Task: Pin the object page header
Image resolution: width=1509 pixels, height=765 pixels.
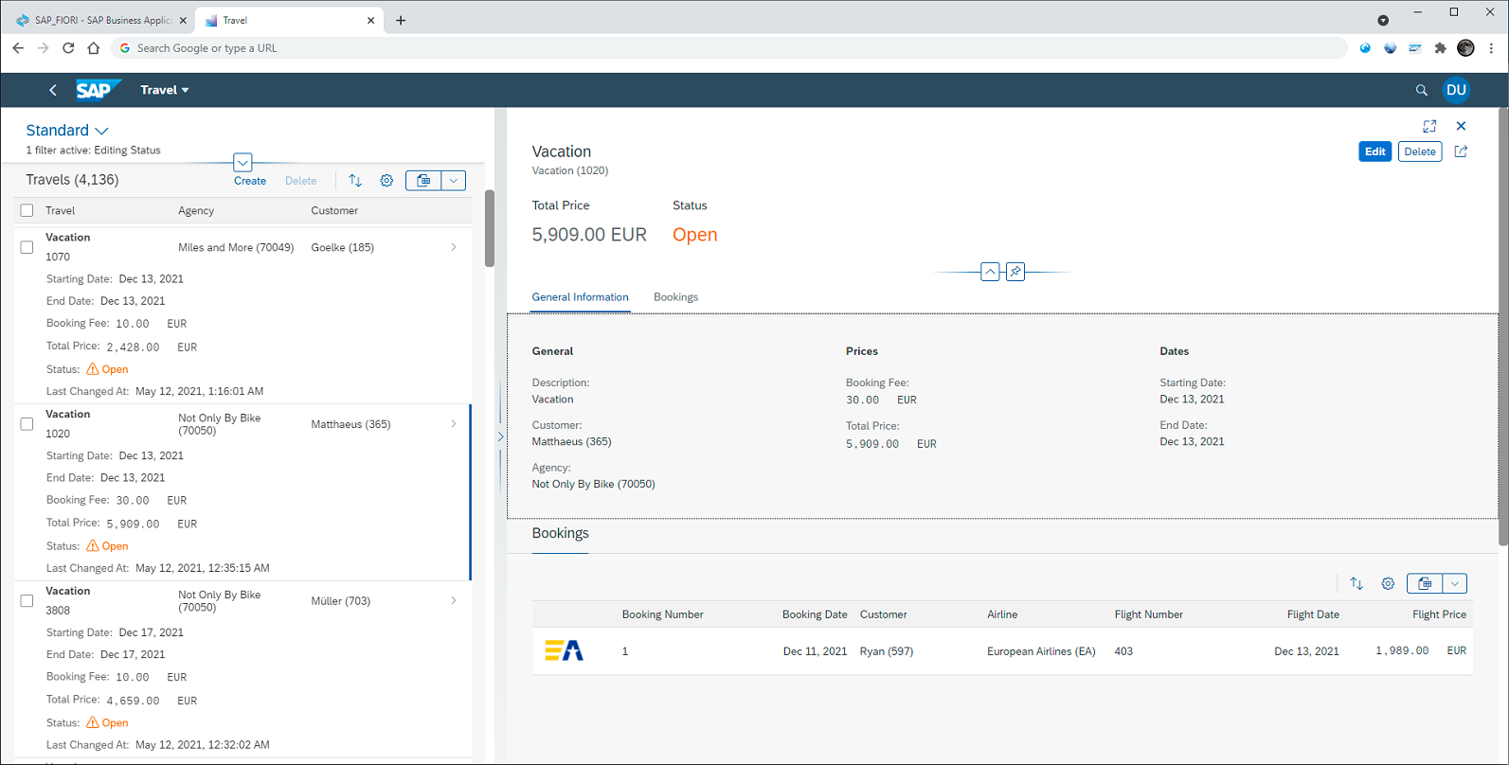Action: (1015, 272)
